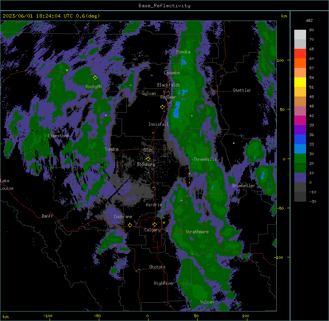Select the magenta 42-39 dBZ legend swatch
This screenshot has width=329, height=321.
point(300,120)
